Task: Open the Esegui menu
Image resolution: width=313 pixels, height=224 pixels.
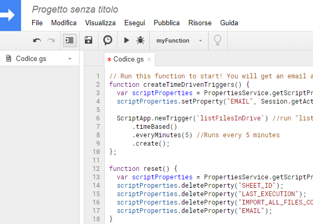Action: (135, 23)
